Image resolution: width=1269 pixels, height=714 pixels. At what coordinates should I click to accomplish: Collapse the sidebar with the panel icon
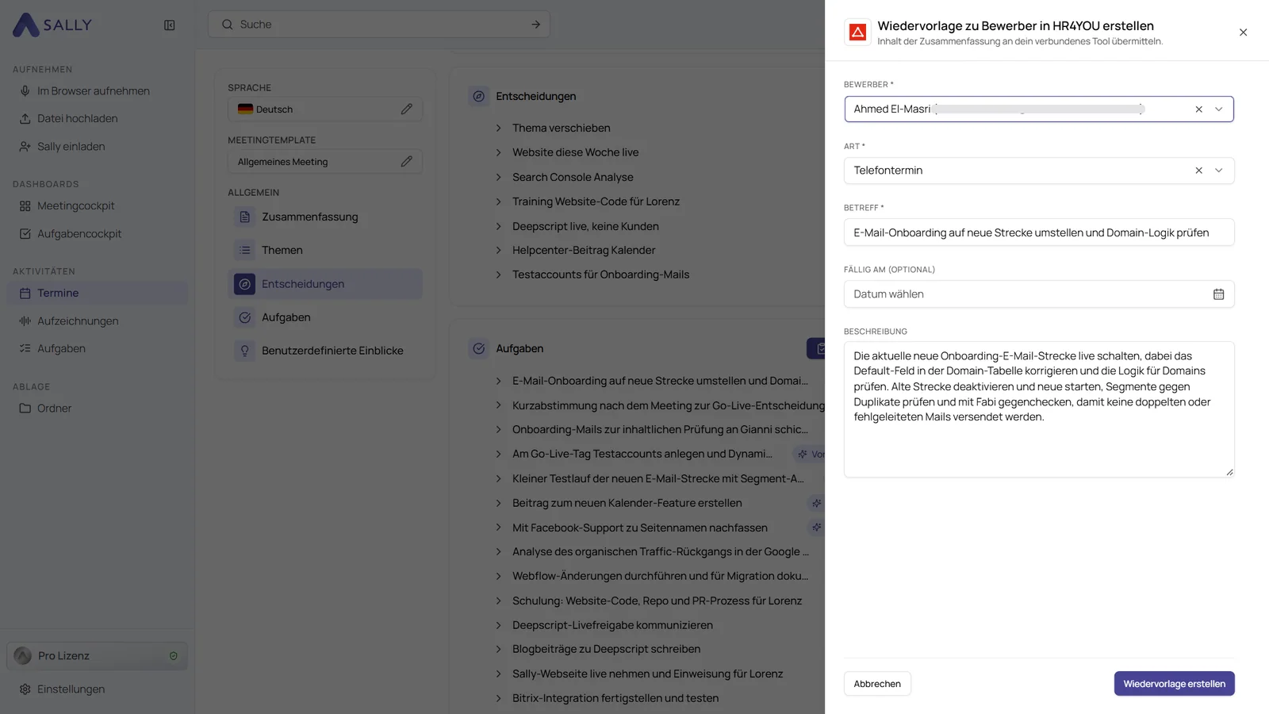[x=169, y=25]
